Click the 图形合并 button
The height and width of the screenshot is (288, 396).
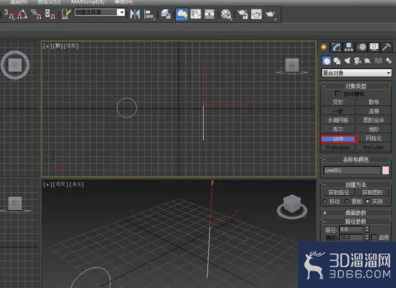click(x=374, y=120)
